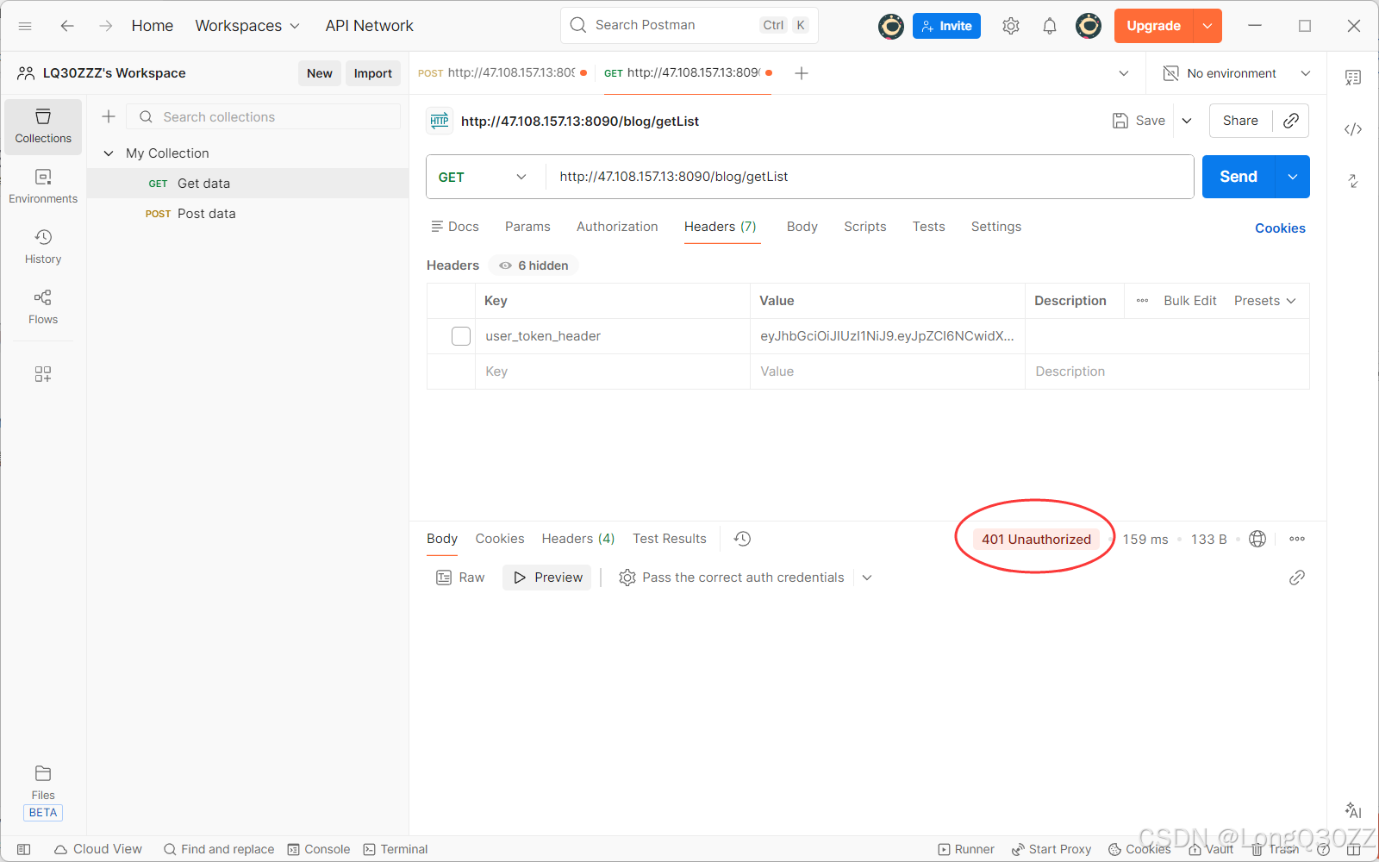Open the notifications bell
1379x862 pixels.
pos(1049,26)
